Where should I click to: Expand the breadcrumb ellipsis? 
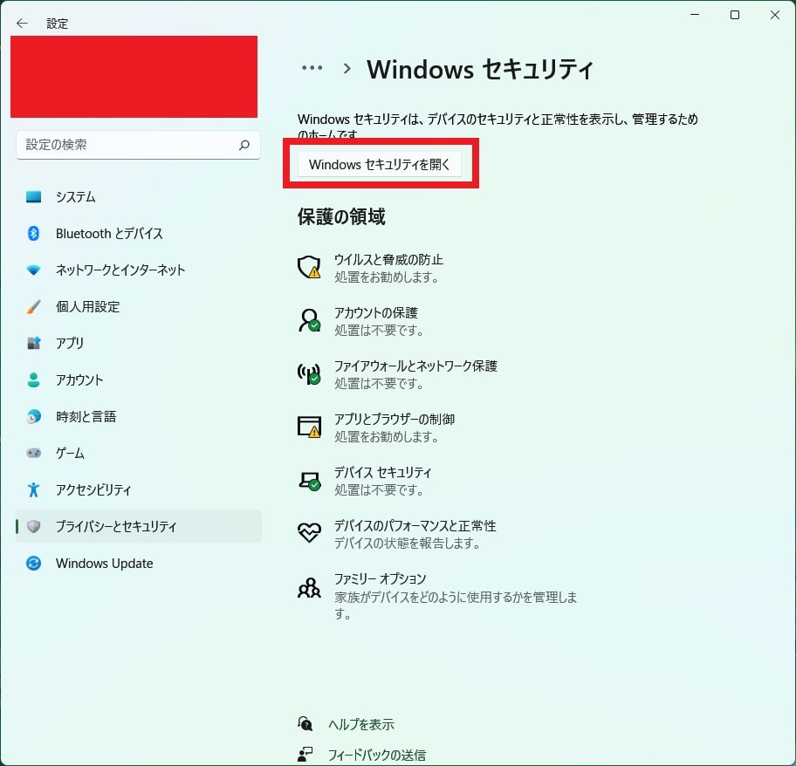(x=312, y=68)
